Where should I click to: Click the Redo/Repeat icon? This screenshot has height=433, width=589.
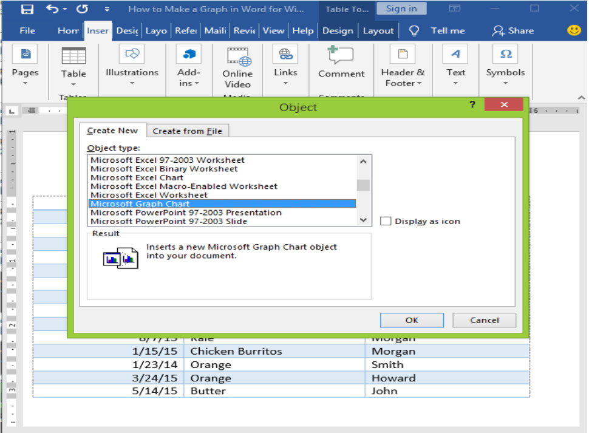pyautogui.click(x=82, y=9)
